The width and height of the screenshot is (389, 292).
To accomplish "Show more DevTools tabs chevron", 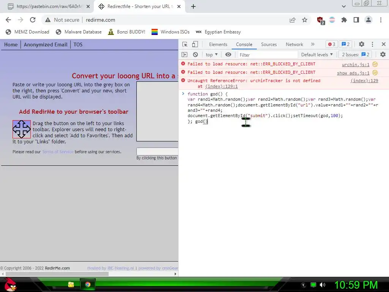I will pos(313,44).
